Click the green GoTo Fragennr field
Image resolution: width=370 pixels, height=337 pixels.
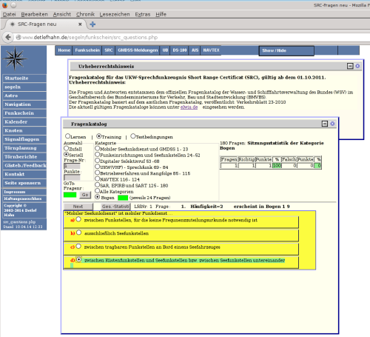point(70,195)
